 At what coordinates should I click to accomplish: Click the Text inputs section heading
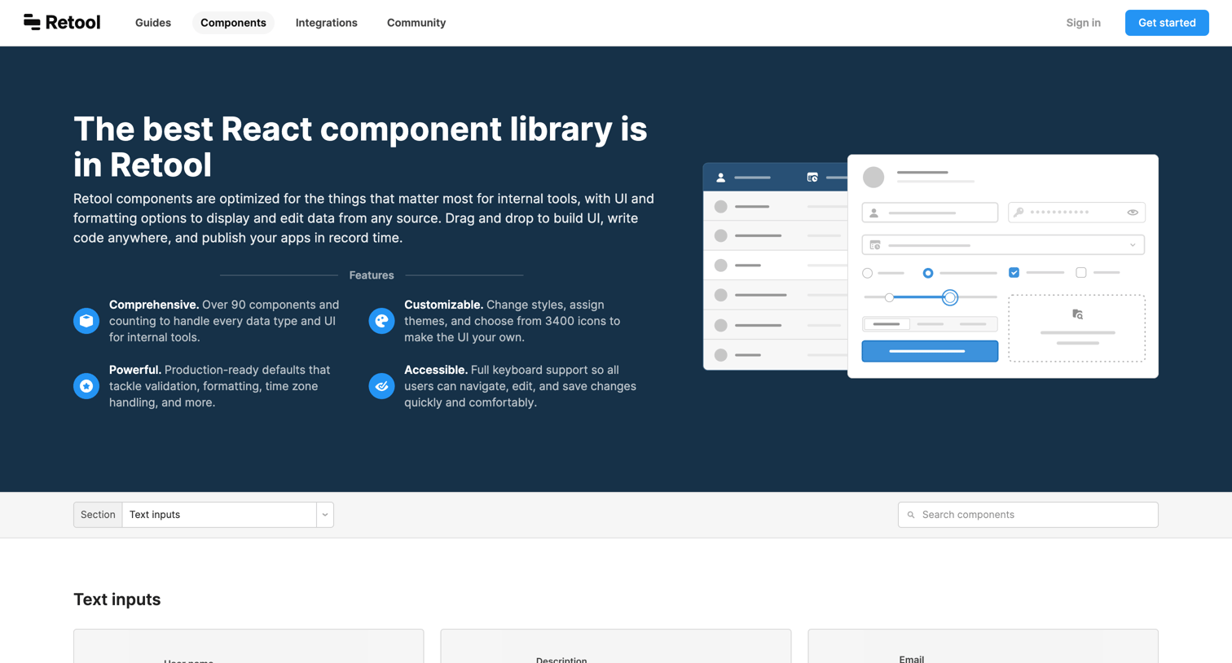coord(117,599)
